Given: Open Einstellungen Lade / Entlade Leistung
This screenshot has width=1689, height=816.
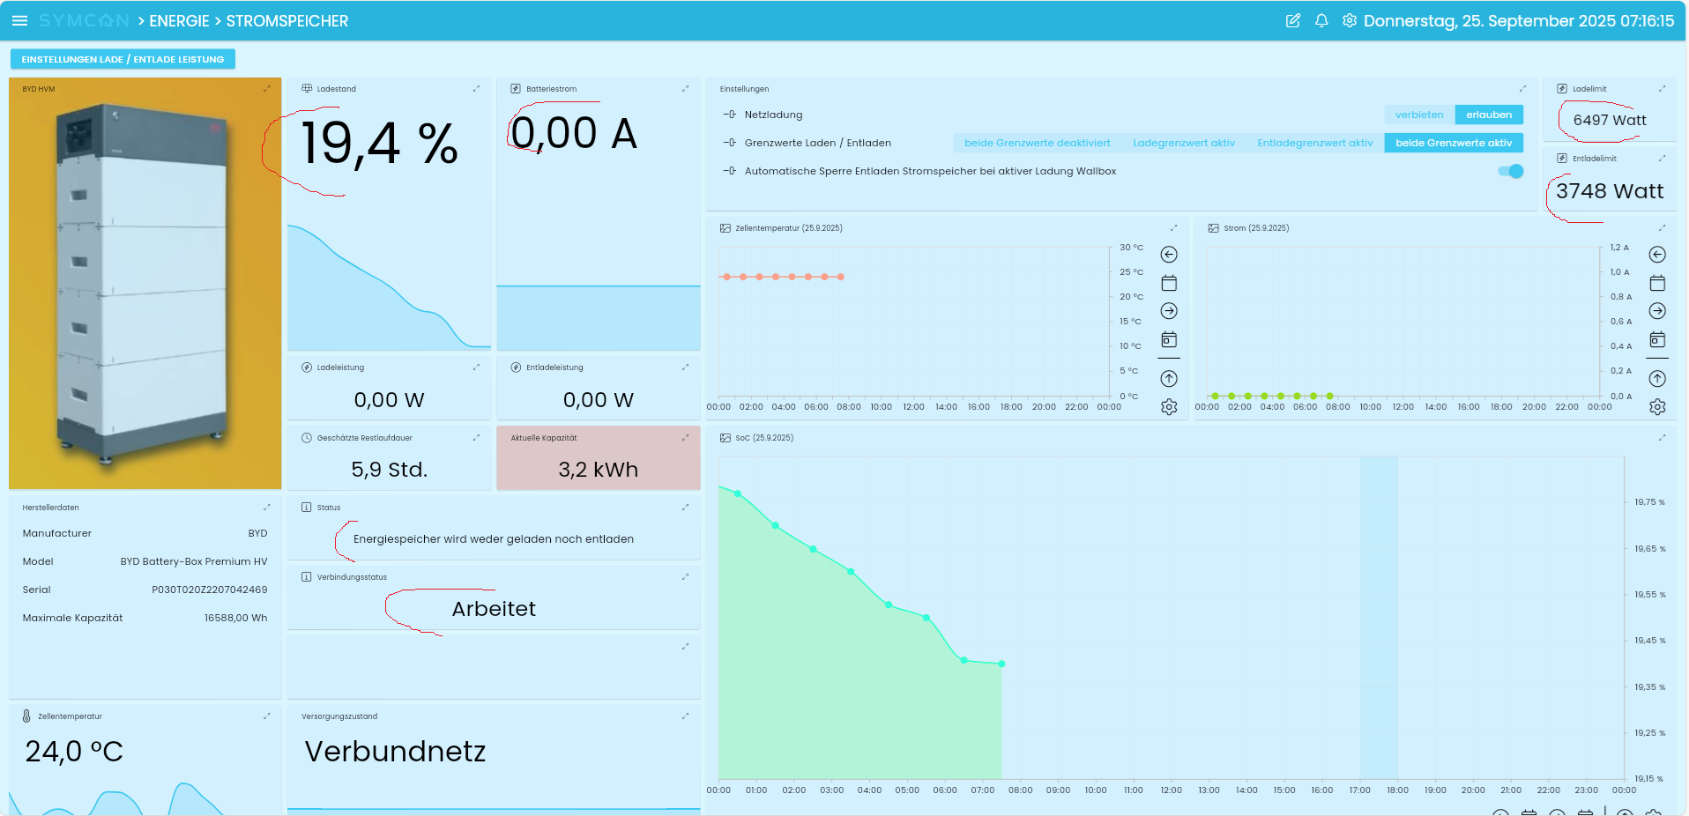Looking at the screenshot, I should click(123, 59).
